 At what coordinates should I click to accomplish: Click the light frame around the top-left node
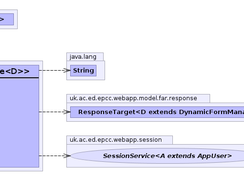click(16, 19)
